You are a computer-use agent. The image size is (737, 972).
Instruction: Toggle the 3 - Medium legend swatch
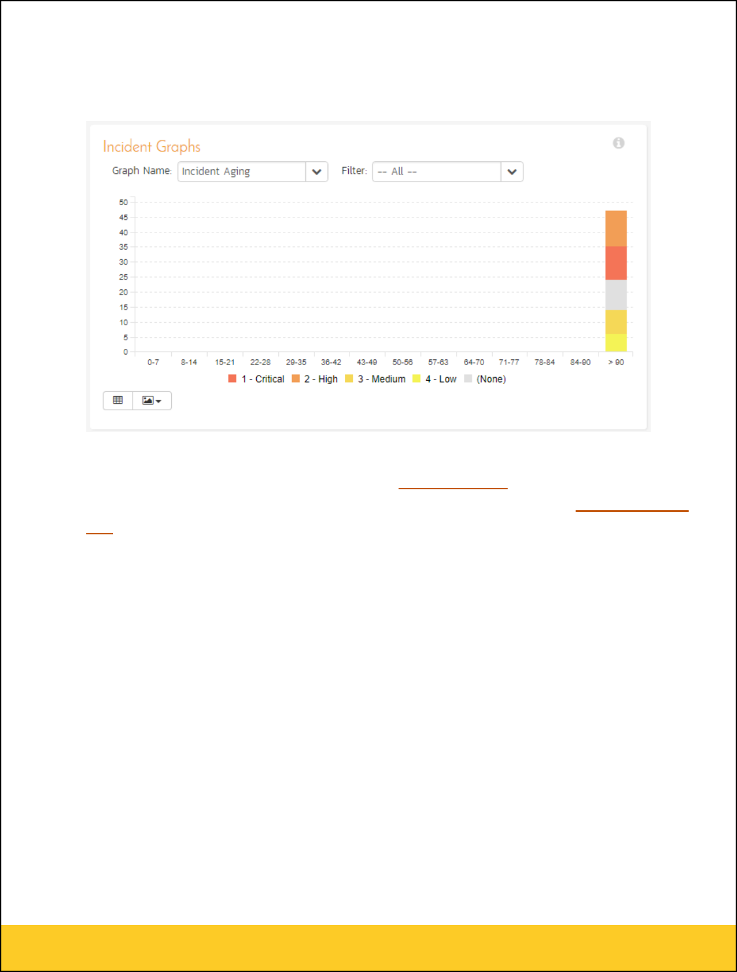click(349, 379)
